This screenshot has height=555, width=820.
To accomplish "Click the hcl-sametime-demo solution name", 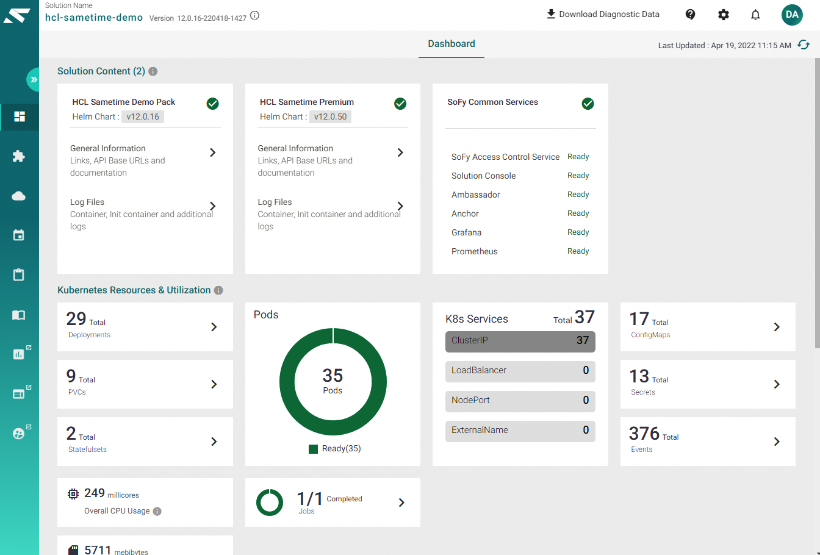I will [94, 18].
